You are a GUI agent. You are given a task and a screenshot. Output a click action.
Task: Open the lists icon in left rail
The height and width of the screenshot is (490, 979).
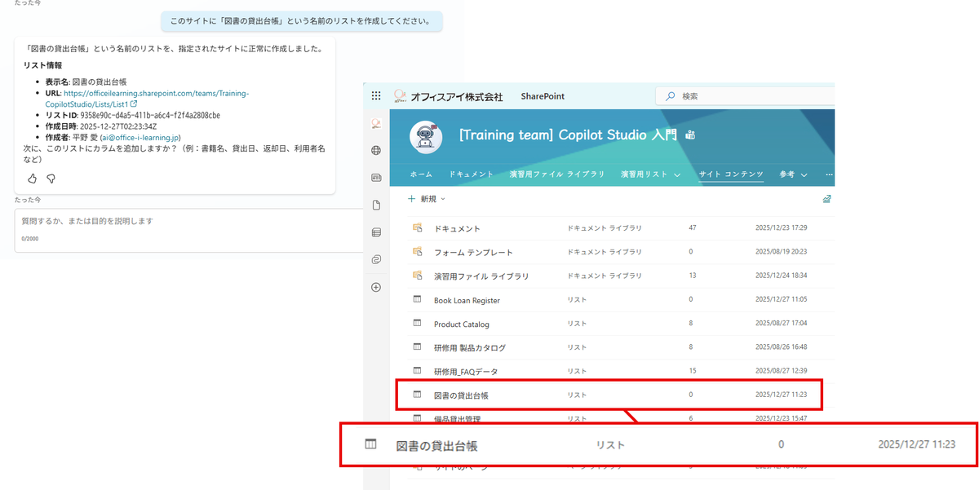(x=376, y=232)
